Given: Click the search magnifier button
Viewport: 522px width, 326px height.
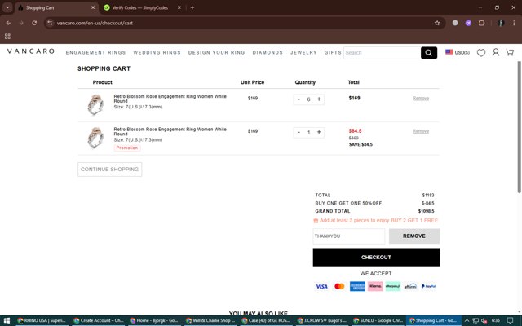Looking at the screenshot, I should tap(429, 52).
